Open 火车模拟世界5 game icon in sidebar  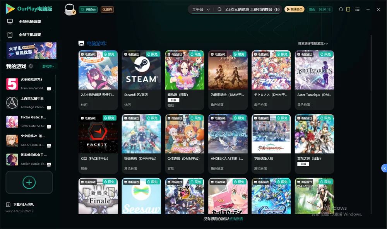(x=12, y=84)
